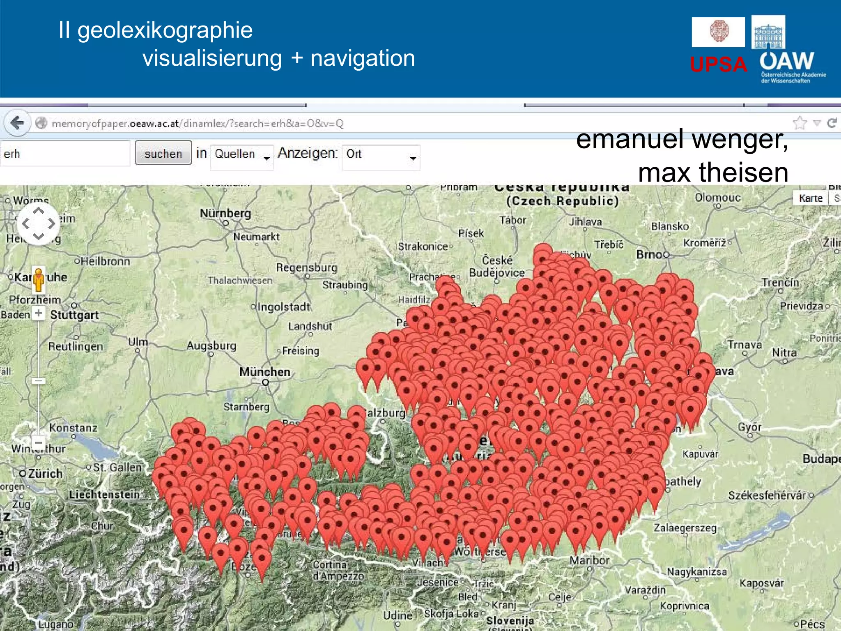The image size is (841, 631).
Task: Click the Jihlava city label
Action: click(585, 222)
